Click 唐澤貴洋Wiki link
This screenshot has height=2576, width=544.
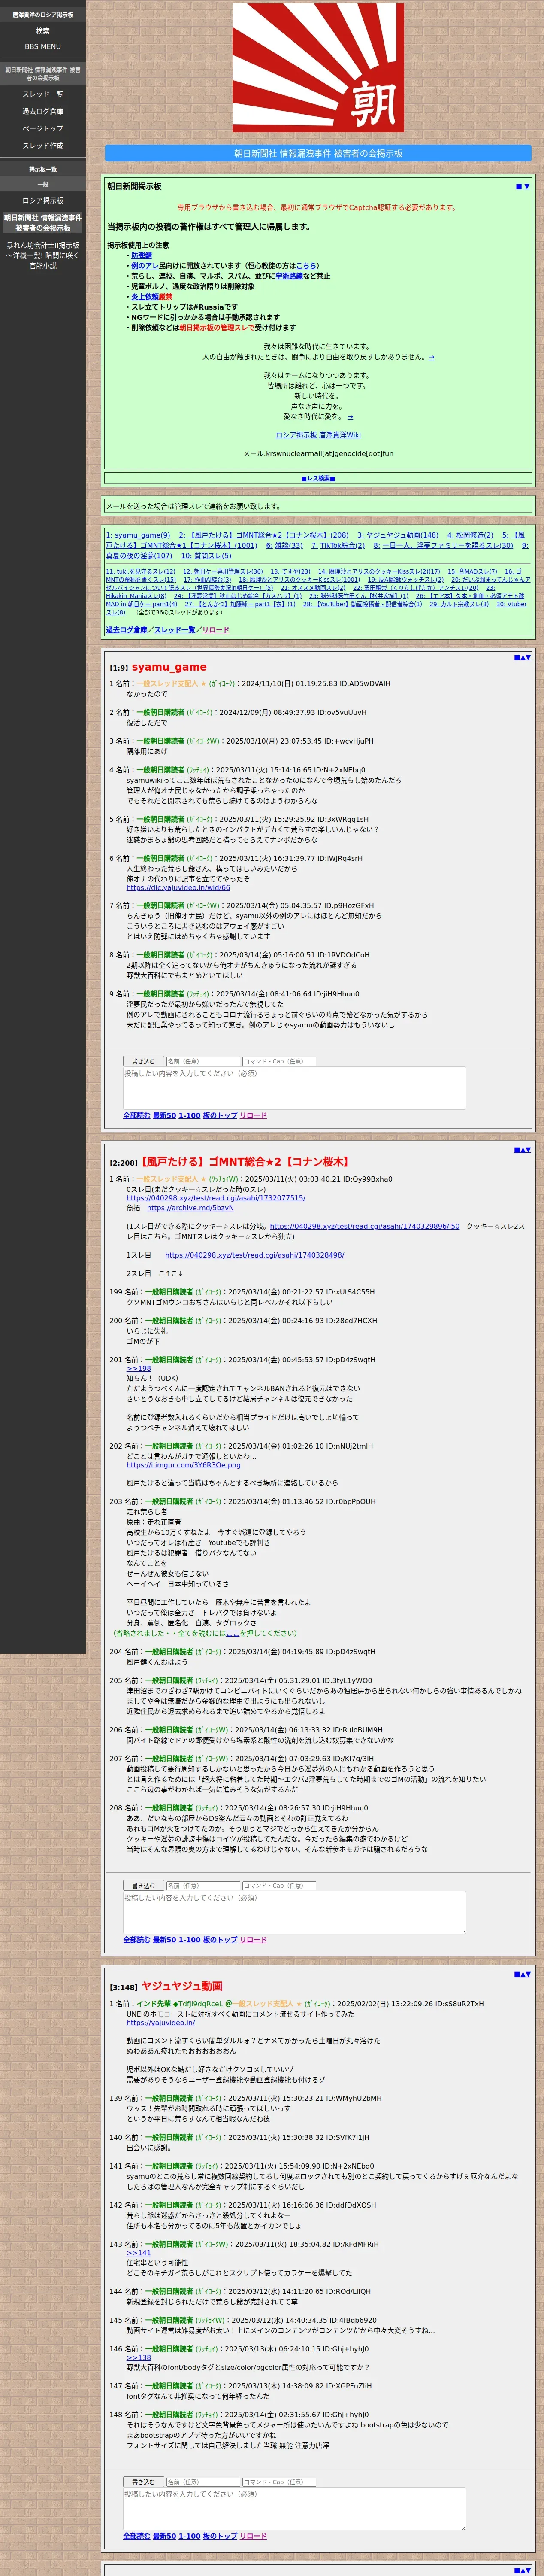coord(340,435)
